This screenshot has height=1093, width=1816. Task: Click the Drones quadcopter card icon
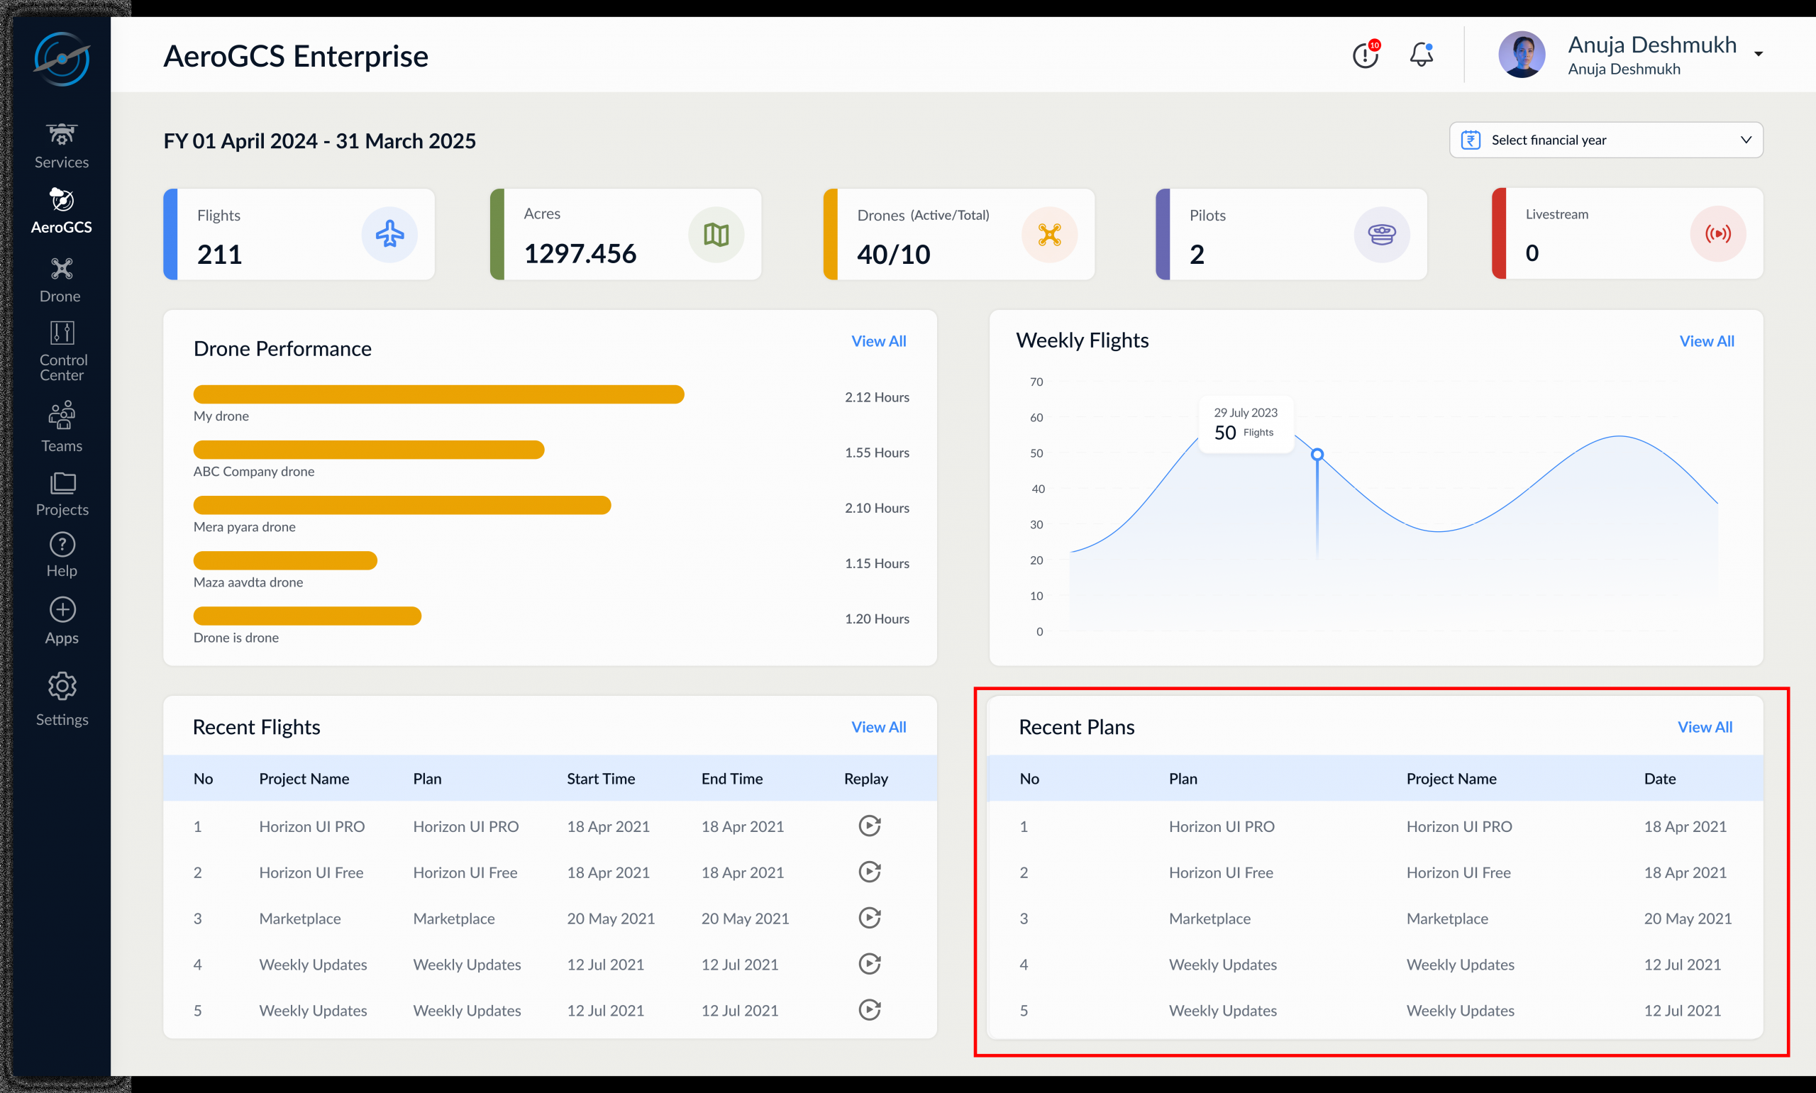pyautogui.click(x=1048, y=234)
